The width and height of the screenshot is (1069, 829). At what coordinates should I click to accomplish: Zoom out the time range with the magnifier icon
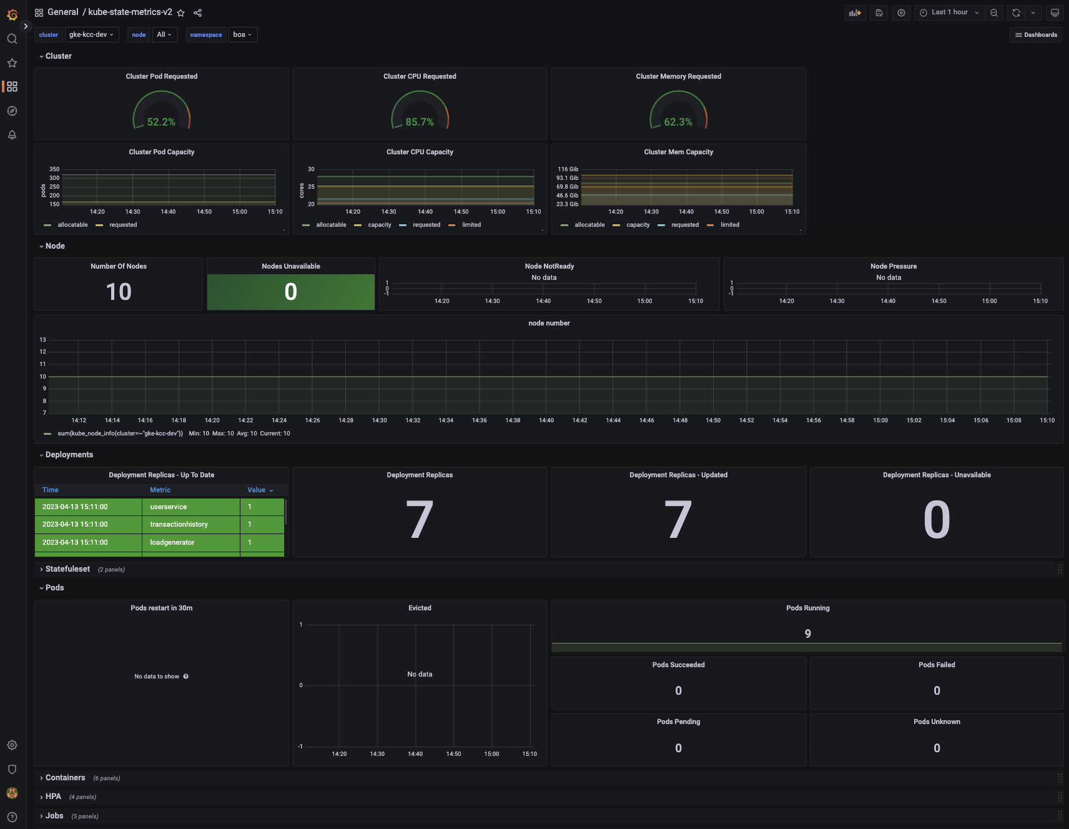click(x=994, y=12)
